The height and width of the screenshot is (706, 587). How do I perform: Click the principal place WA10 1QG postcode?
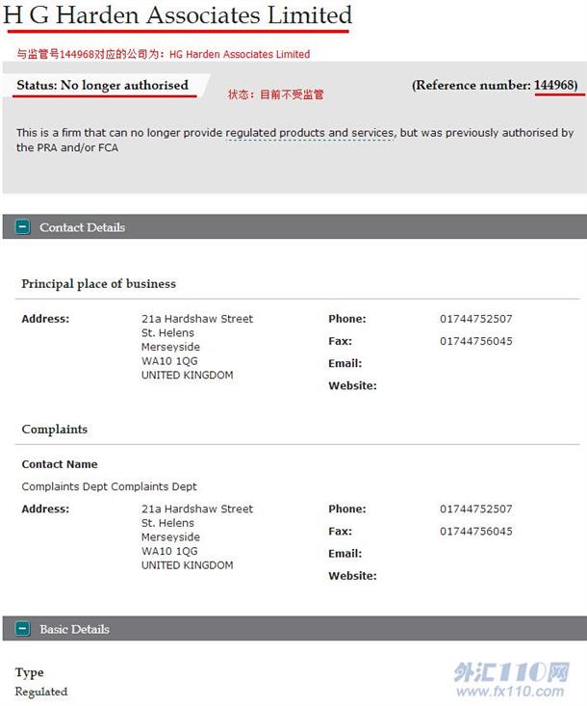click(169, 360)
